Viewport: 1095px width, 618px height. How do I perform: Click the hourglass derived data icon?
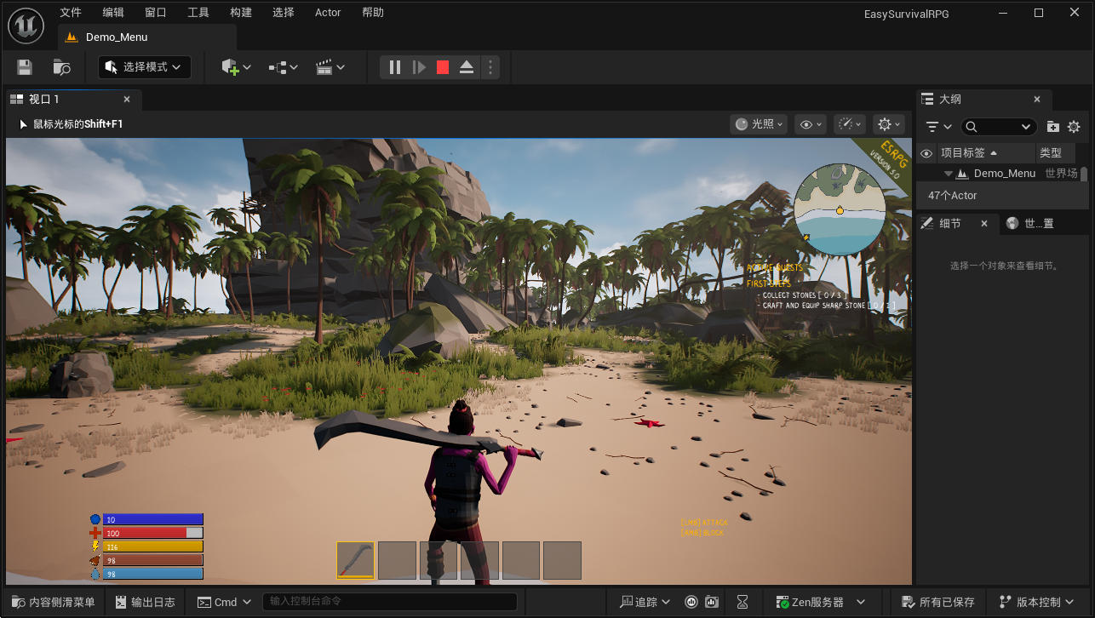742,602
